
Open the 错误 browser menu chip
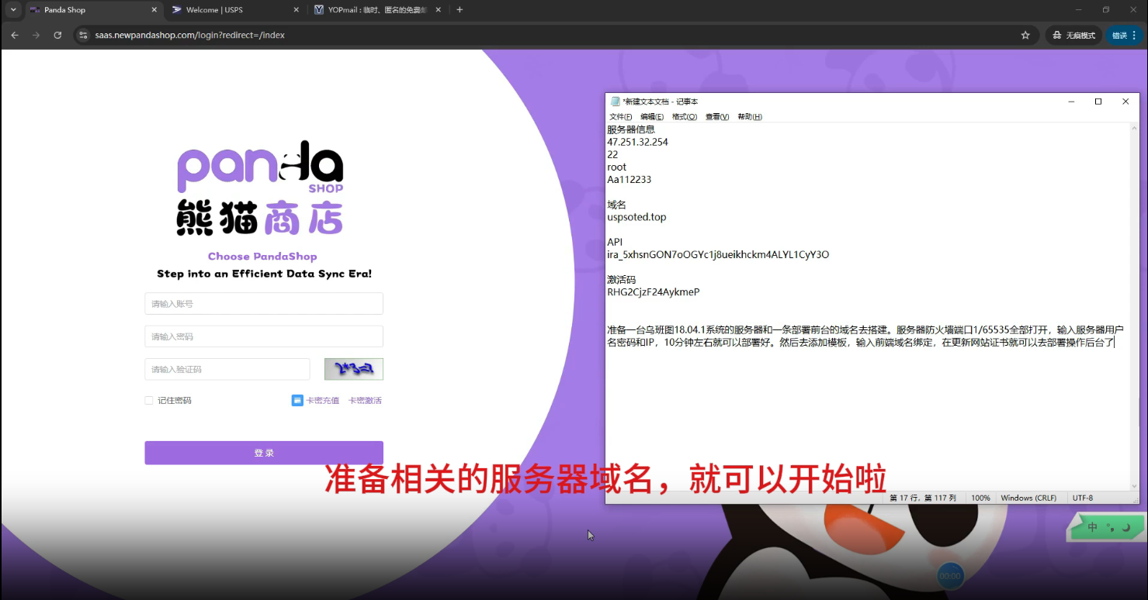[x=1124, y=35]
